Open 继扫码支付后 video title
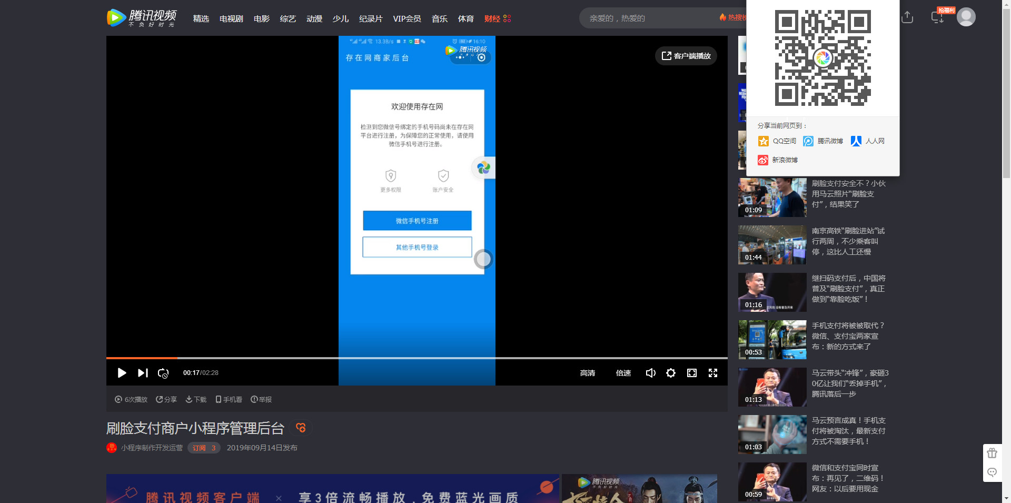Screen dimensions: 1011x503 click(848, 289)
